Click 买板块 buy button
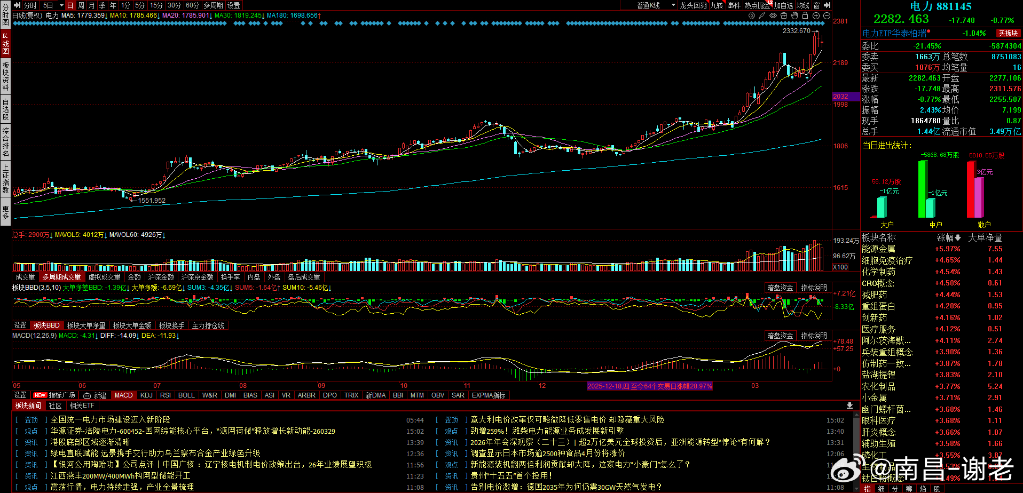 1008,33
